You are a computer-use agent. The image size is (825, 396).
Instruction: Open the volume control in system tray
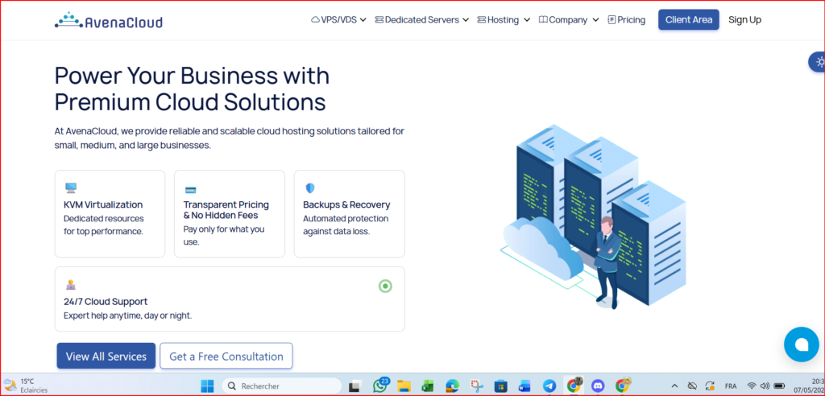(x=765, y=386)
